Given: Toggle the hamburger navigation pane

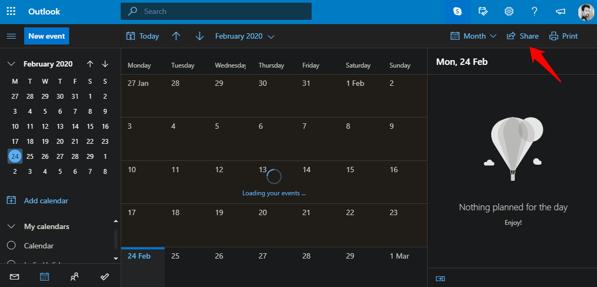Looking at the screenshot, I should tap(11, 36).
